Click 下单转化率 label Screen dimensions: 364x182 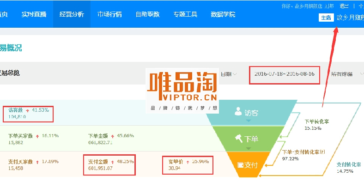point(316,121)
